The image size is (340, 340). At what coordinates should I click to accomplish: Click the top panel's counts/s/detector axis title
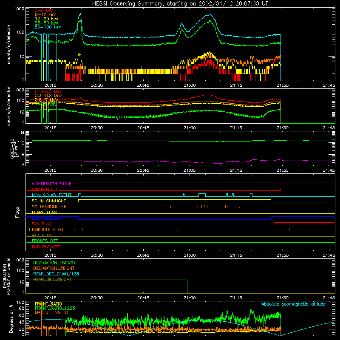pos(8,44)
